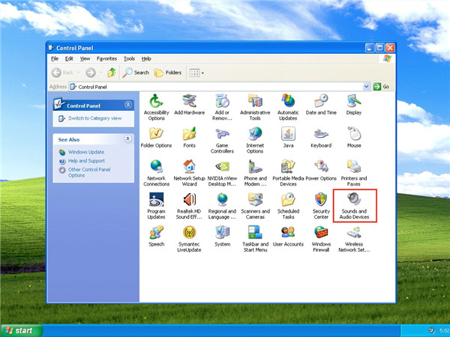Viewport: 450px width, 337px height.
Task: Collapse the Control Panel sidebar section
Action: coord(127,105)
